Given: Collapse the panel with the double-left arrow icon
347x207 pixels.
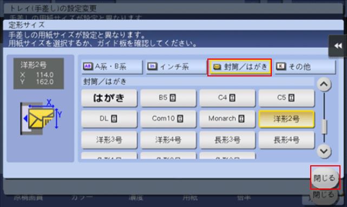Looking at the screenshot, I should coord(337,46).
